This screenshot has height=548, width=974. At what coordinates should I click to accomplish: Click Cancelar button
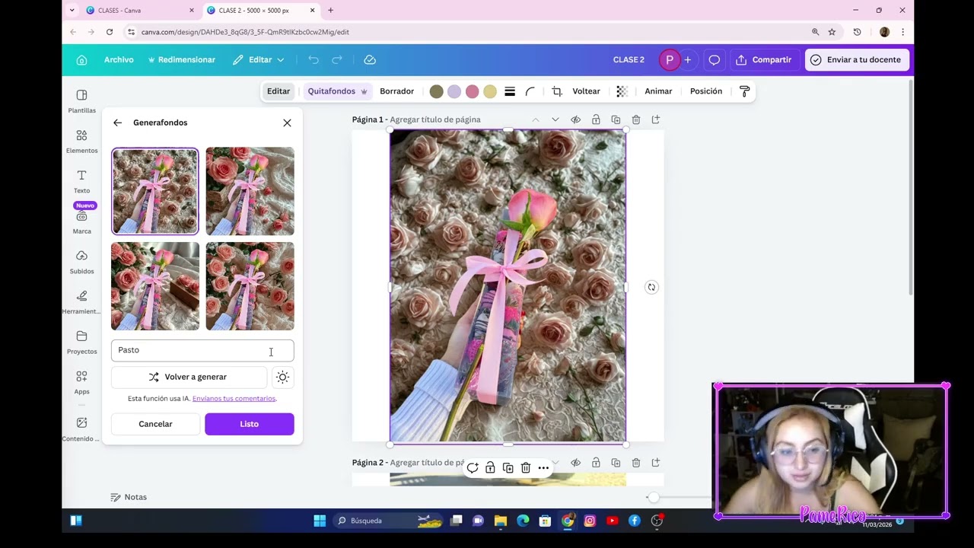tap(155, 424)
